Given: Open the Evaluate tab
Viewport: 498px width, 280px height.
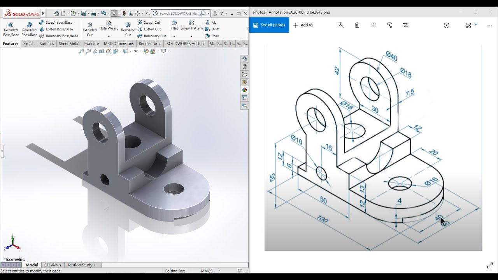Looking at the screenshot, I should tap(91, 44).
